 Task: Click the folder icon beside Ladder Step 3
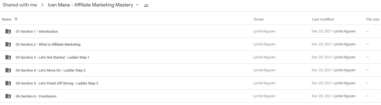[x=8, y=83]
